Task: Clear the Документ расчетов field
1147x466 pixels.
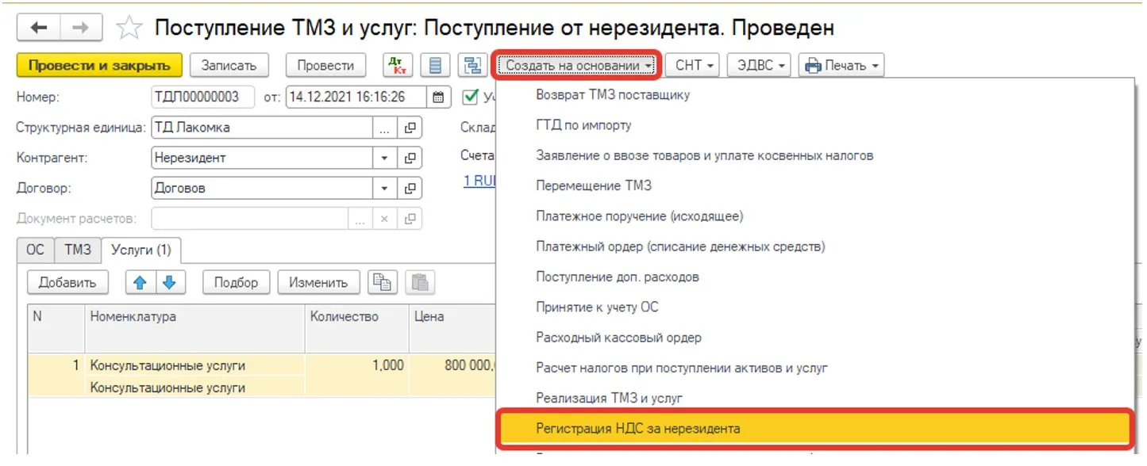Action: (384, 219)
